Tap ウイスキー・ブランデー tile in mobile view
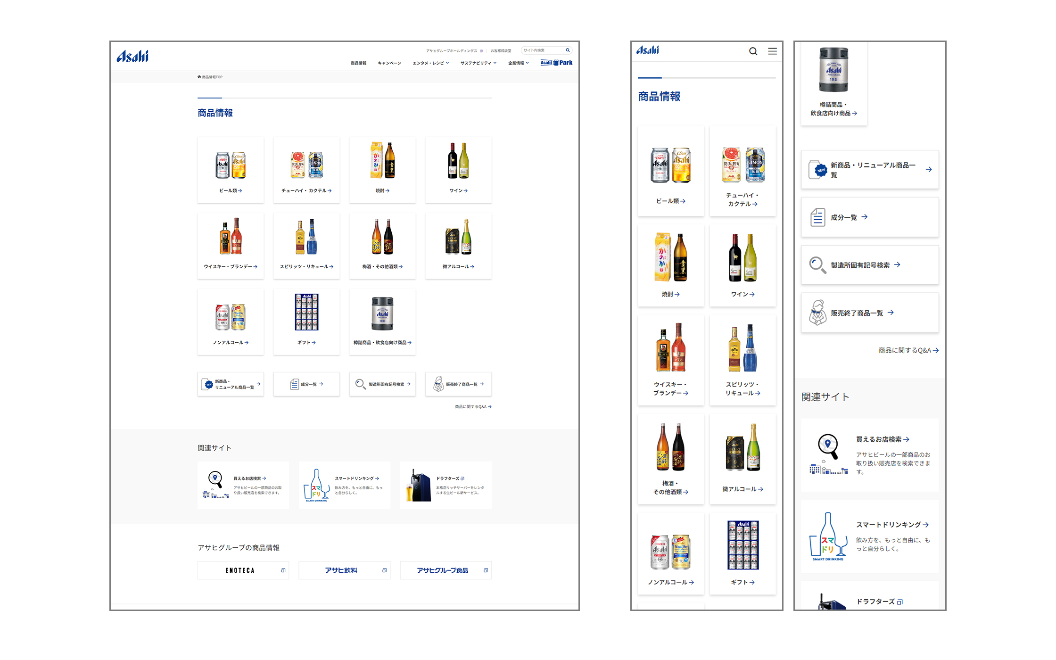Screen dimensions: 1056x660 point(671,361)
